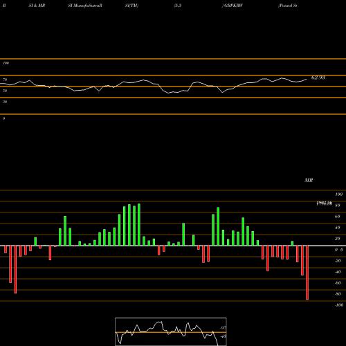
Task: Click the -100 axis label of MR chart
Action: (x=339, y=305)
